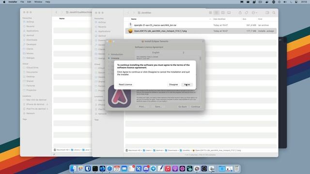Open Discord from the Dock
The height and width of the screenshot is (174, 310).
[146, 169]
